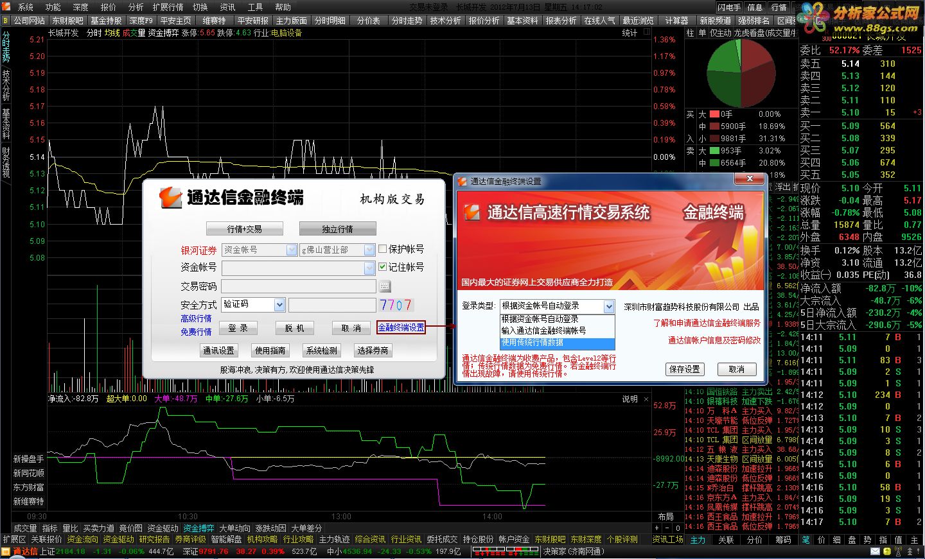The width and height of the screenshot is (925, 559).
Task: Select the 势 trend view icon tab
Action: (x=867, y=540)
